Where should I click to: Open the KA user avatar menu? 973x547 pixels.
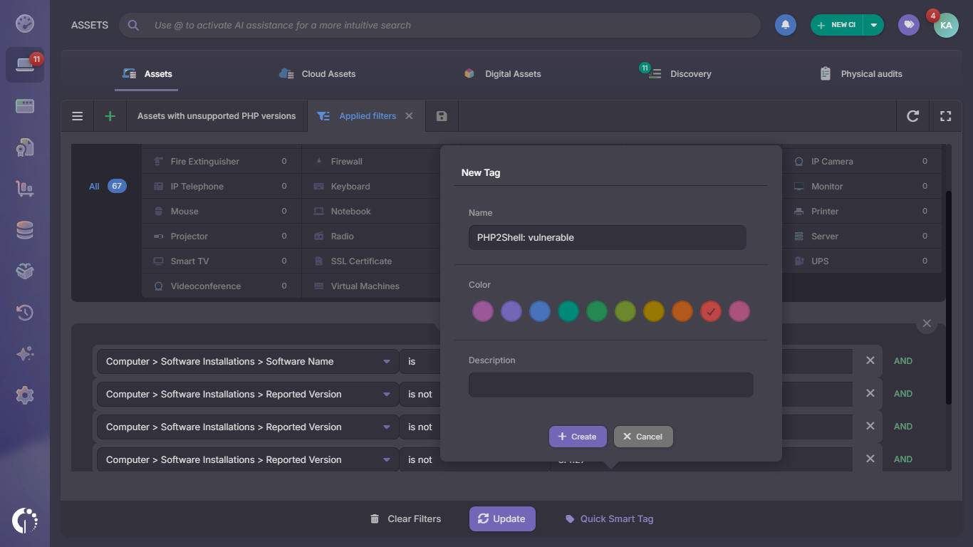(x=946, y=25)
